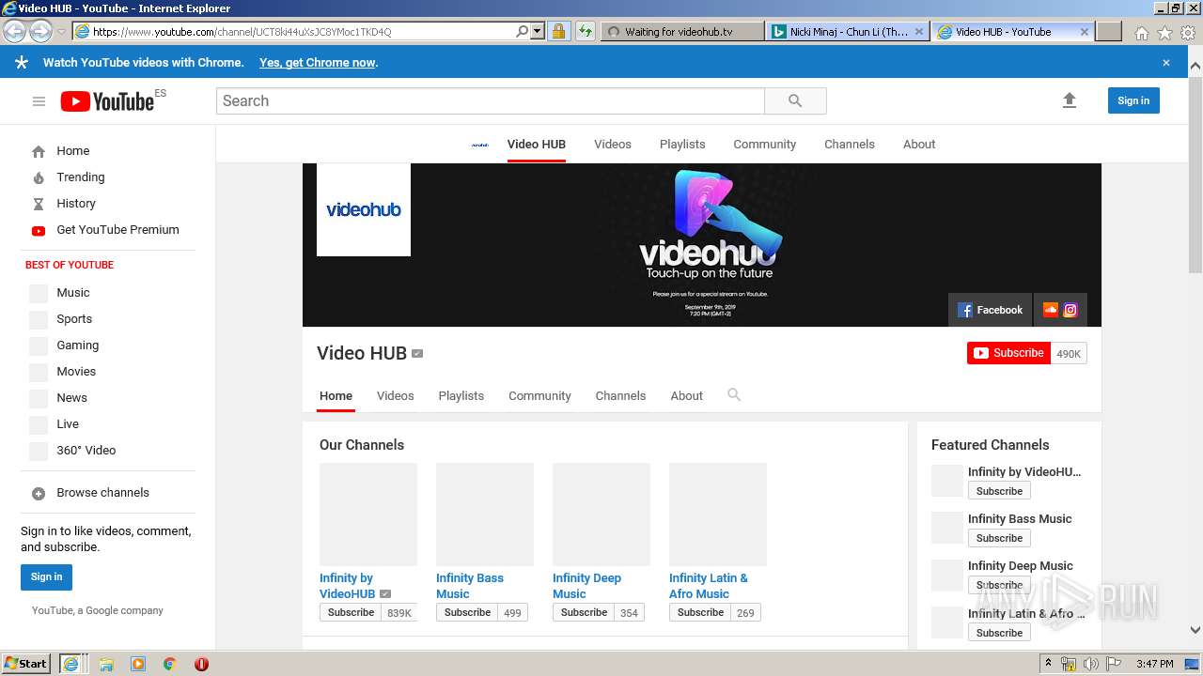Open the Windows Start menu

(x=26, y=664)
